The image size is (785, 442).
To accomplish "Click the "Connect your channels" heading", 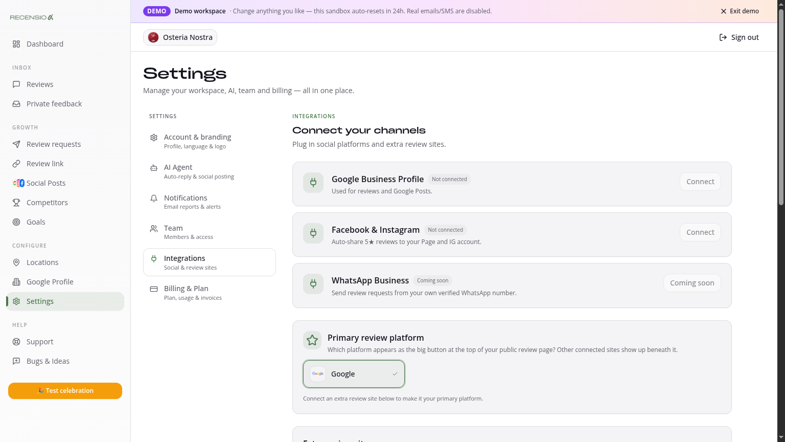I will [359, 130].
